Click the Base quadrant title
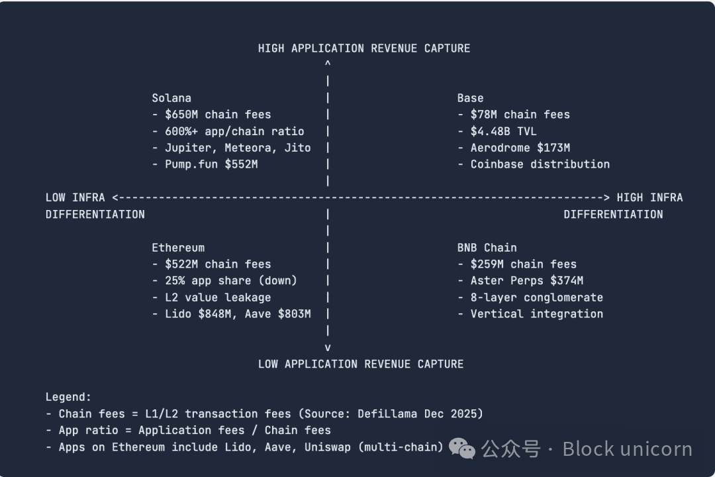Viewport: 715px width, 477px height. (x=470, y=98)
